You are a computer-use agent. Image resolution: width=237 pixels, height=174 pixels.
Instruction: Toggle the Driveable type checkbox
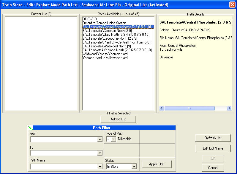tap(108, 139)
